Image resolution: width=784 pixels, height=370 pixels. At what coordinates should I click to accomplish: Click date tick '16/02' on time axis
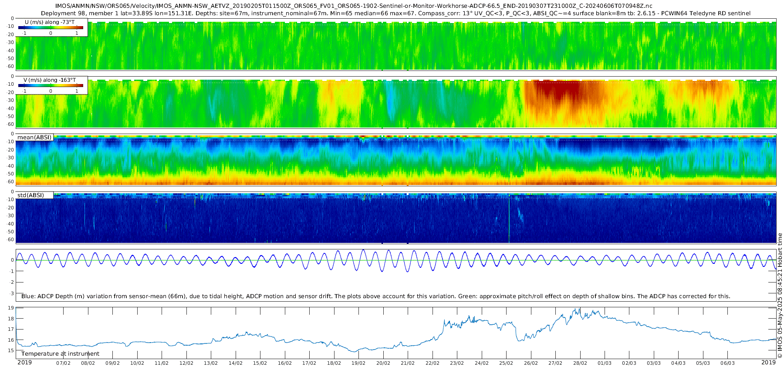pyautogui.click(x=285, y=363)
